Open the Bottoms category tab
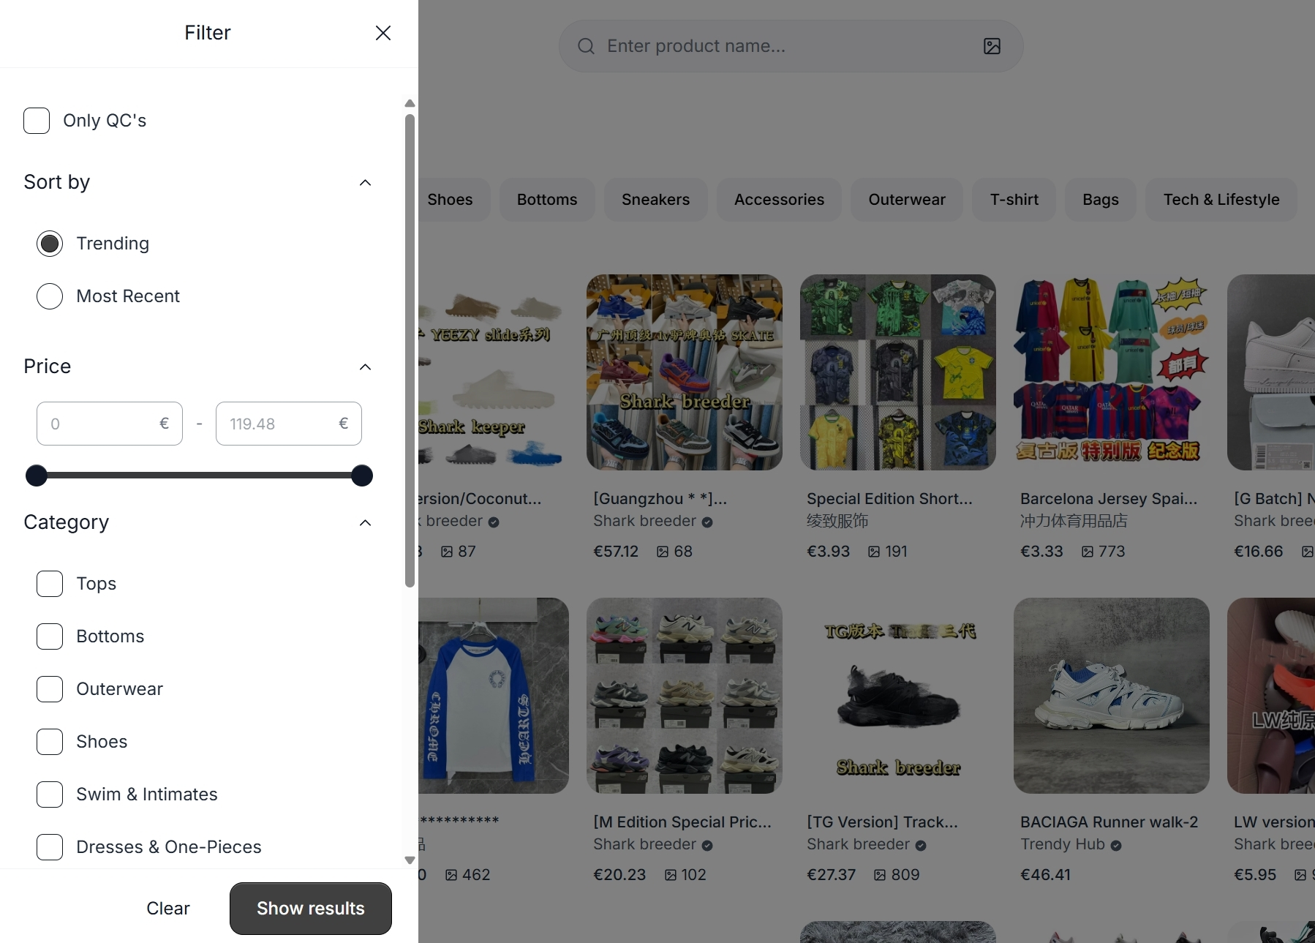The height and width of the screenshot is (943, 1315). click(547, 200)
